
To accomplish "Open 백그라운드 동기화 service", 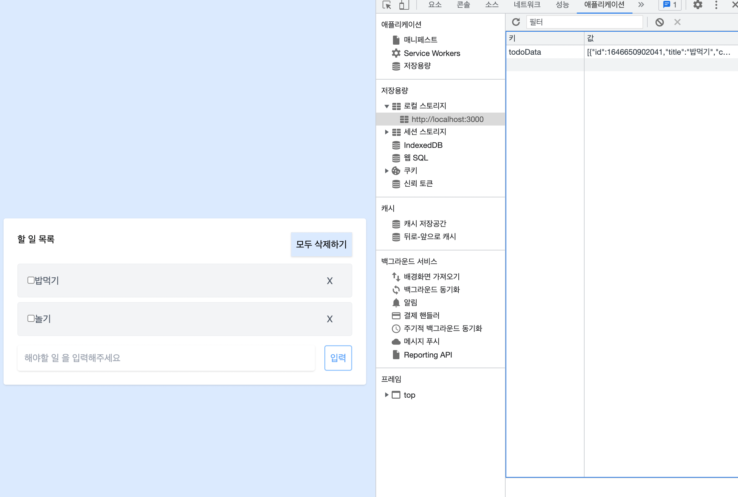I will point(432,290).
